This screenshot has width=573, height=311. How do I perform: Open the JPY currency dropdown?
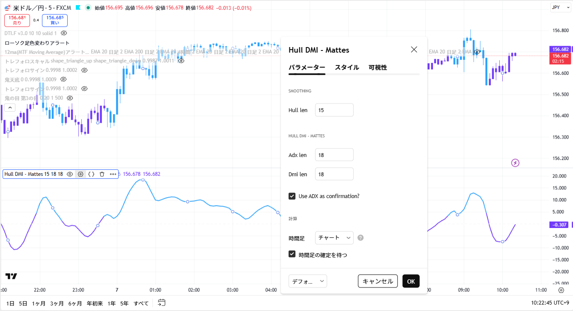point(558,7)
